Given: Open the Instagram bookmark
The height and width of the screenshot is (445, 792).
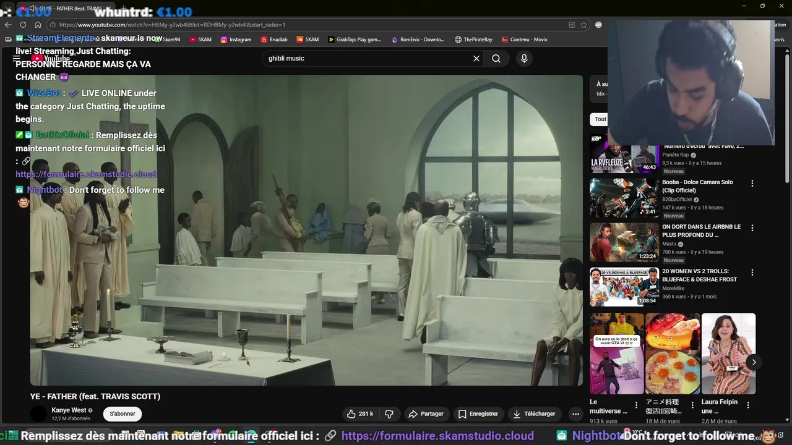Looking at the screenshot, I should [x=236, y=40].
